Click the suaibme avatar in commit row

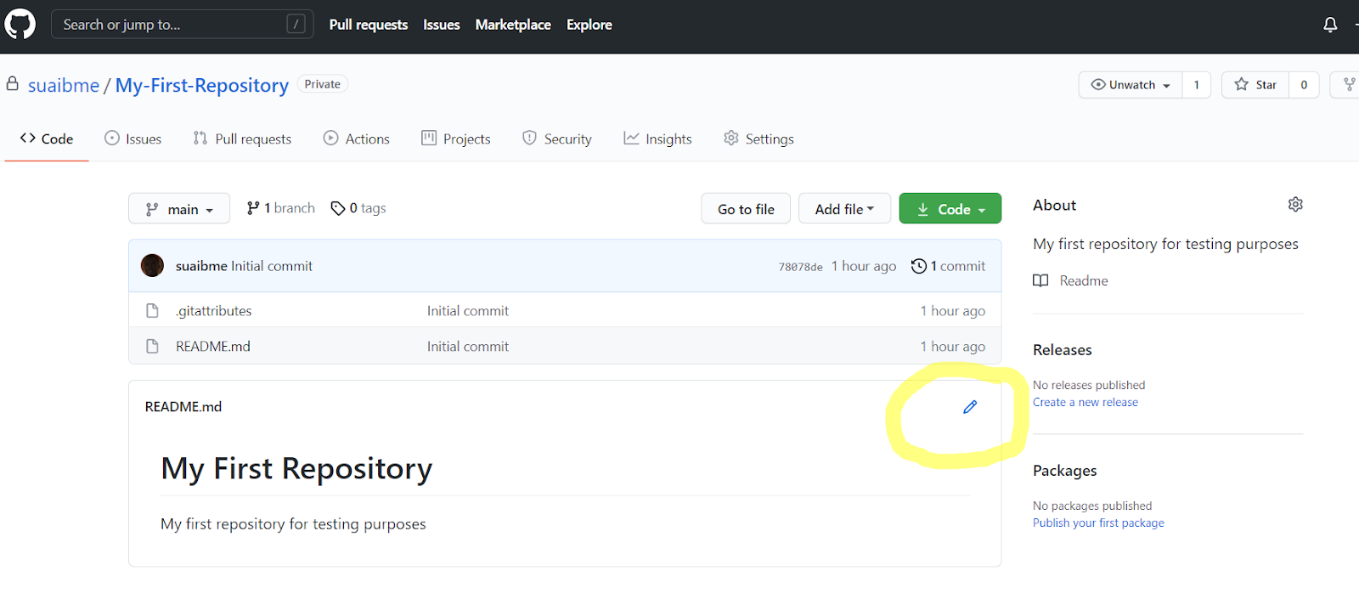[153, 266]
